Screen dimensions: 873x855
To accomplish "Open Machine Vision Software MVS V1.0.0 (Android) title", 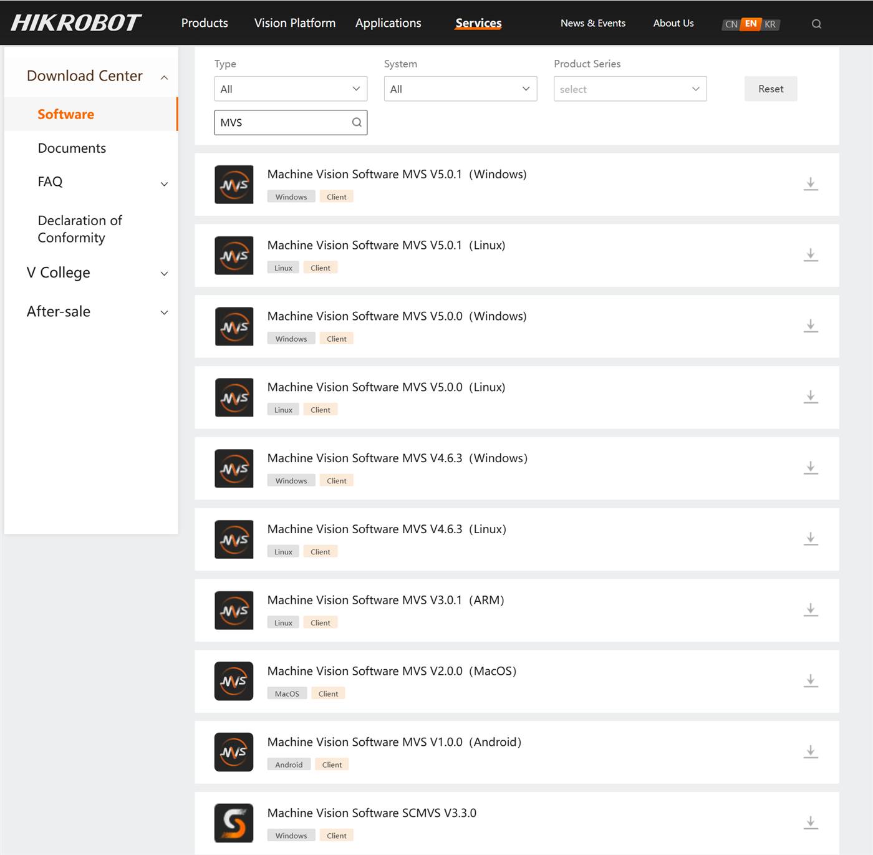I will [x=394, y=742].
